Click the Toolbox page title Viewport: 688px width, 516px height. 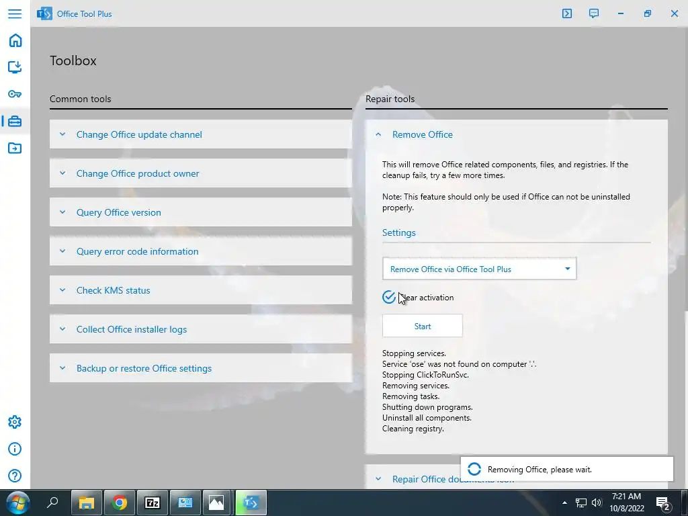pos(73,60)
